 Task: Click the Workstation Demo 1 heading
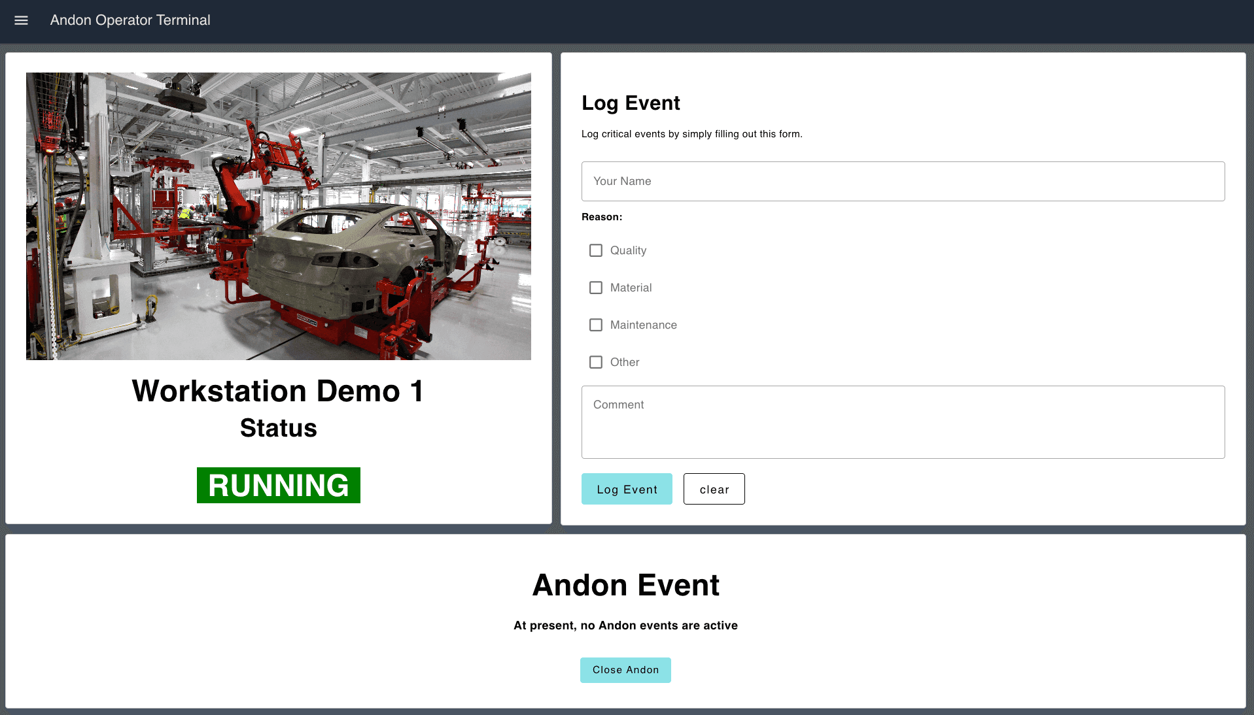pos(277,391)
